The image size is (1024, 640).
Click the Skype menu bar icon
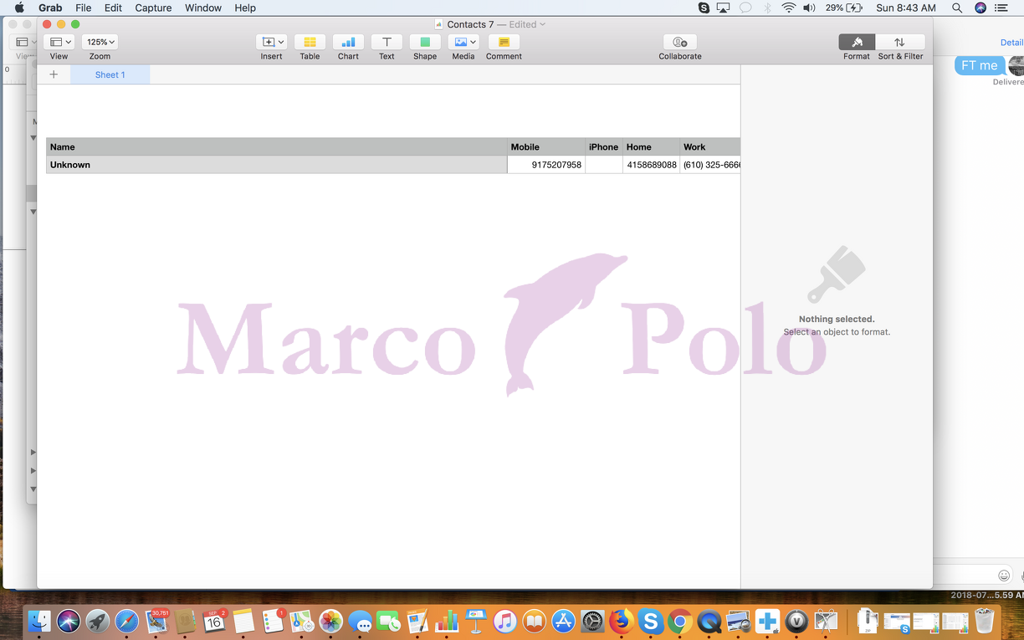[704, 8]
